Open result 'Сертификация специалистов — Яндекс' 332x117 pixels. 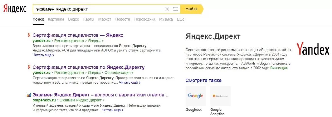point(78,35)
